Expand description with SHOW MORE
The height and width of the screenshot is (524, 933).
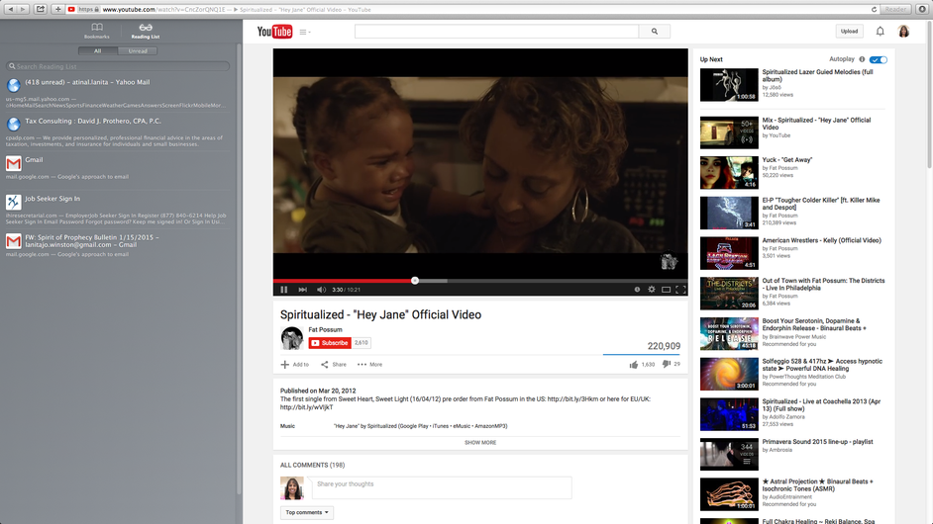pos(480,443)
